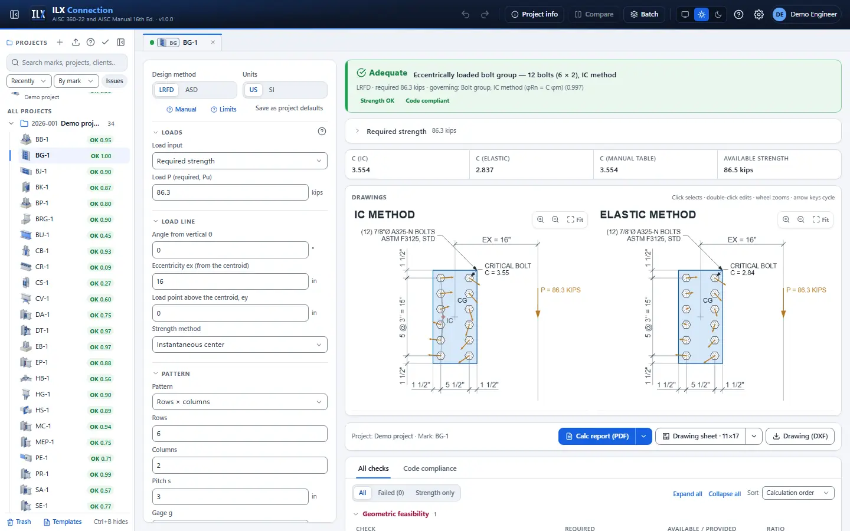Open the Strength method dropdown
This screenshot has height=531, width=850.
pos(240,345)
